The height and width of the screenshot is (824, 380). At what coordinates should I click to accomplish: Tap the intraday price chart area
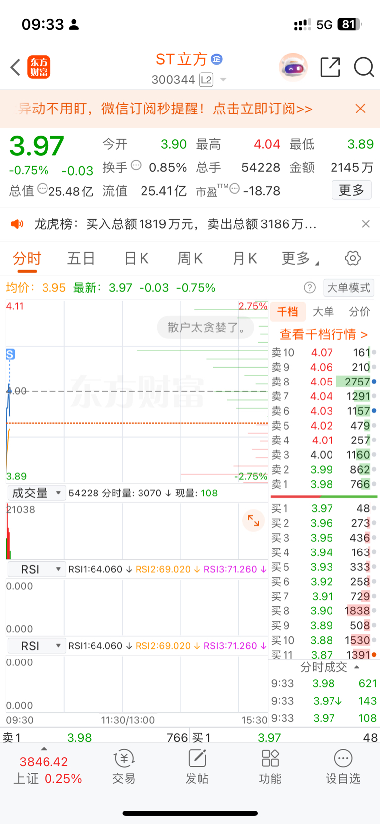(x=137, y=391)
